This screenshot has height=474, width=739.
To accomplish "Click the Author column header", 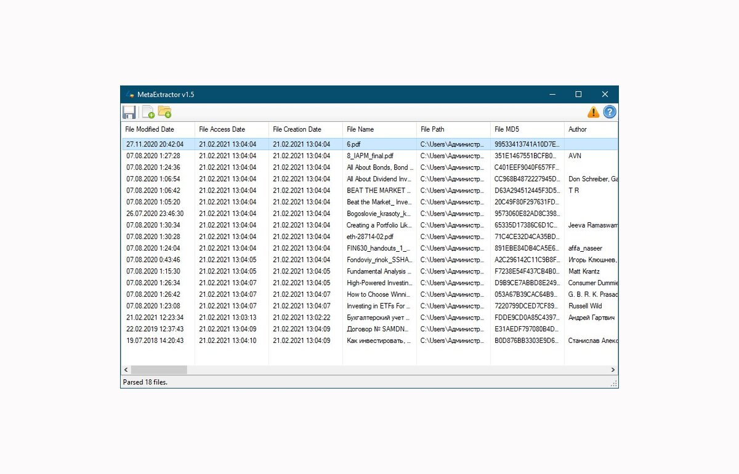I will (591, 129).
